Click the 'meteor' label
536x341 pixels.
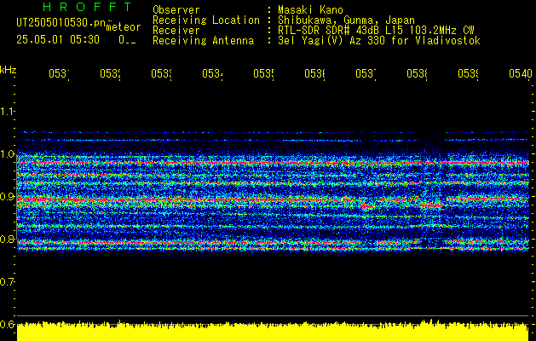click(x=124, y=27)
